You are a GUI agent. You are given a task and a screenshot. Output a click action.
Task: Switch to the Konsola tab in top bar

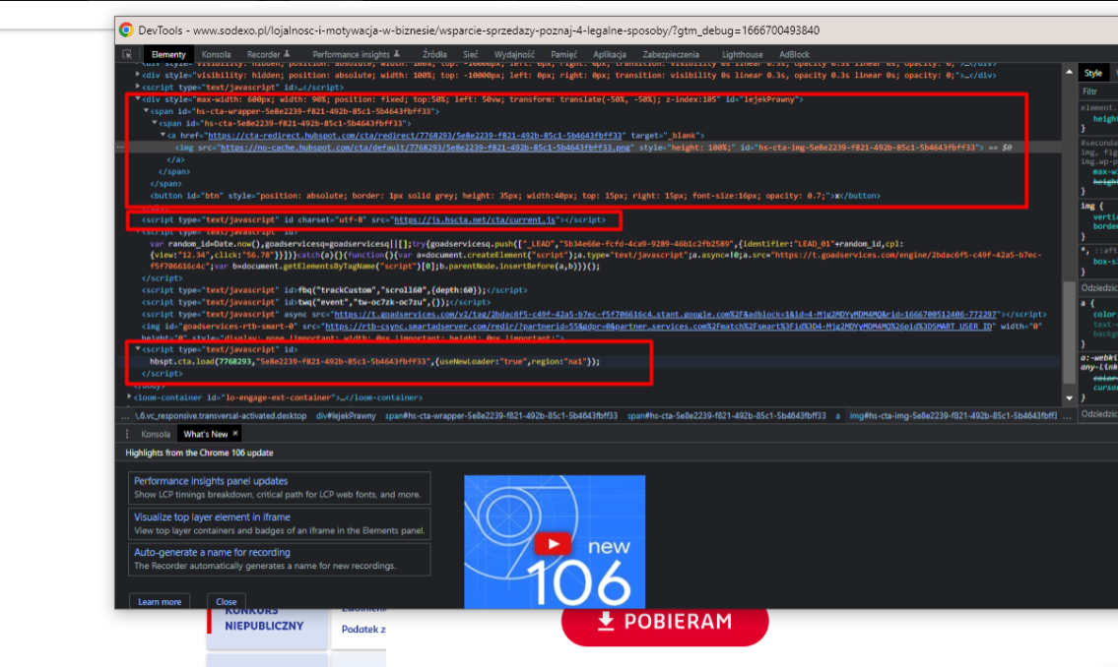(216, 54)
